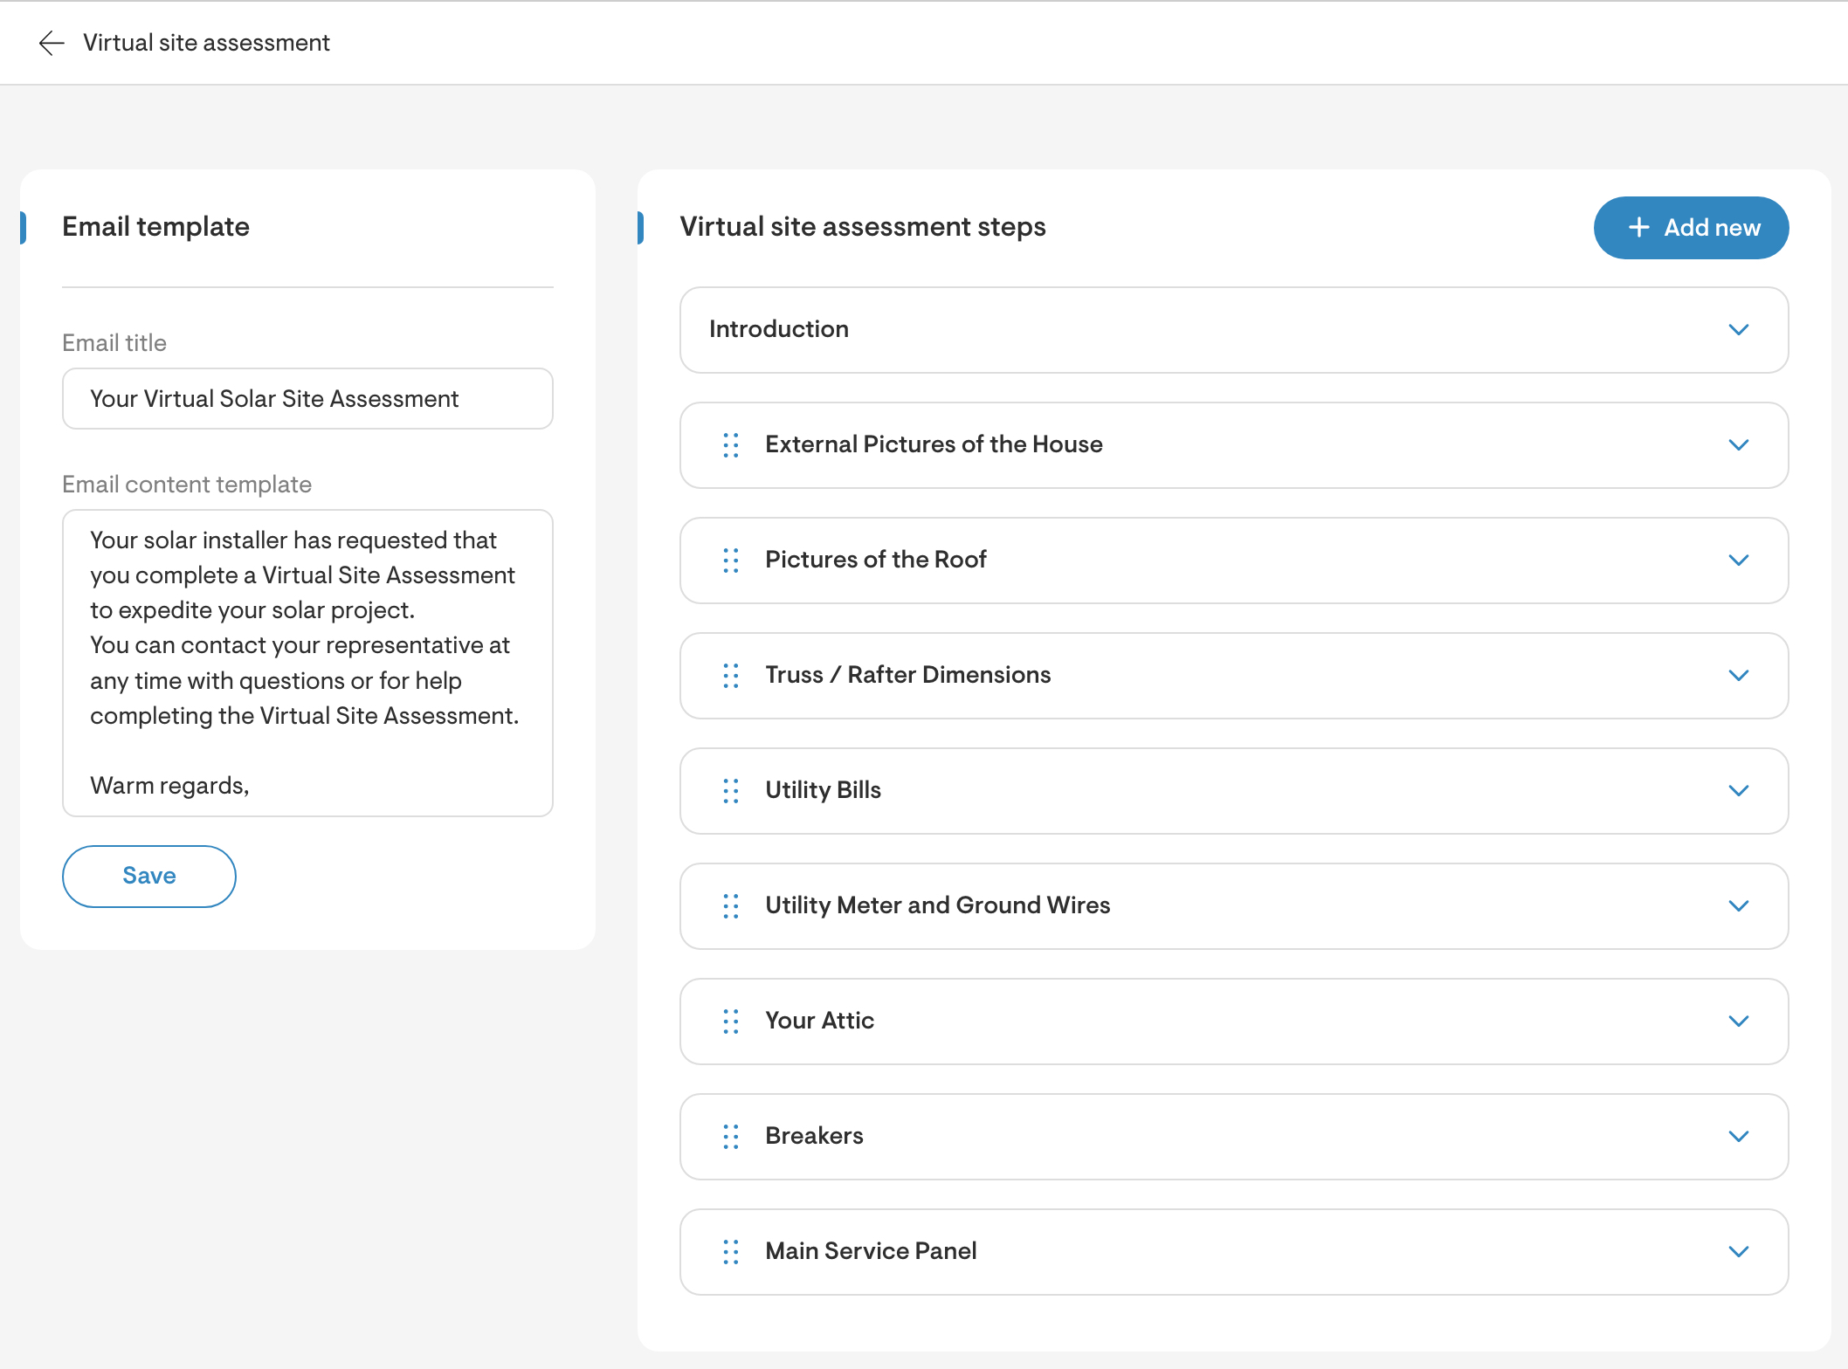The image size is (1848, 1369).
Task: Expand the Your Attic step chevron
Action: coord(1738,1022)
